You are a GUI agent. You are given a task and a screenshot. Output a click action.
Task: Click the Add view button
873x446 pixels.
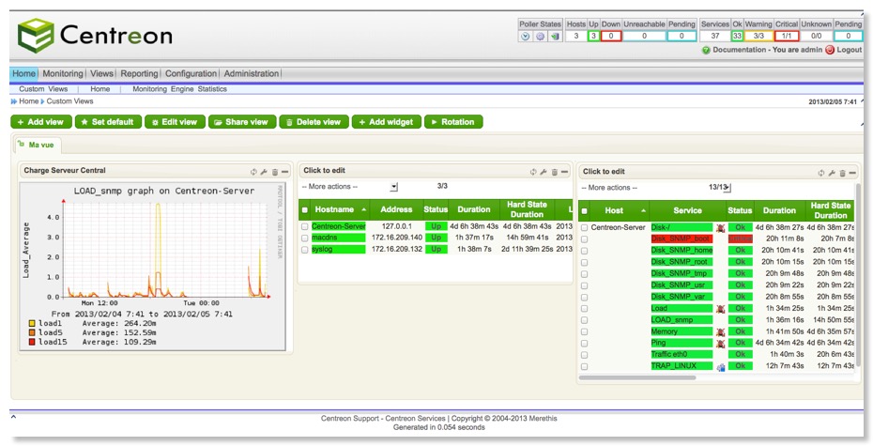point(41,122)
